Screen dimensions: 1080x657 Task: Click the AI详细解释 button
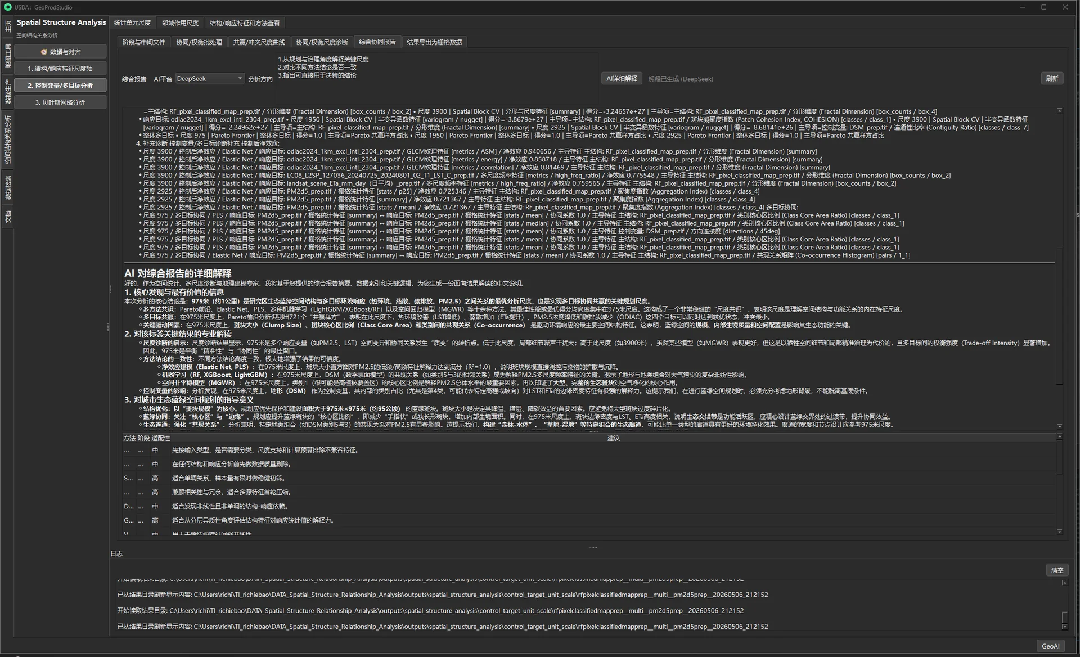pyautogui.click(x=622, y=79)
